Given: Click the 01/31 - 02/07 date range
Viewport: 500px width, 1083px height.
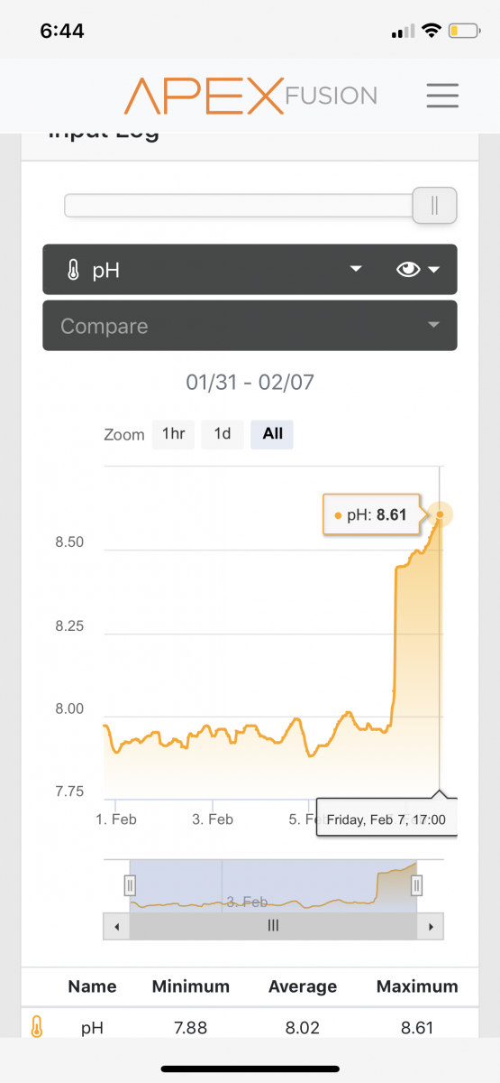Looking at the screenshot, I should [250, 383].
